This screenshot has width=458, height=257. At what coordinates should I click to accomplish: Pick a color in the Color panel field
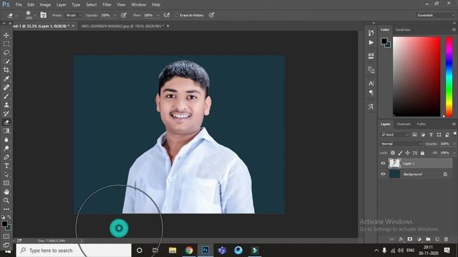[x=416, y=76]
